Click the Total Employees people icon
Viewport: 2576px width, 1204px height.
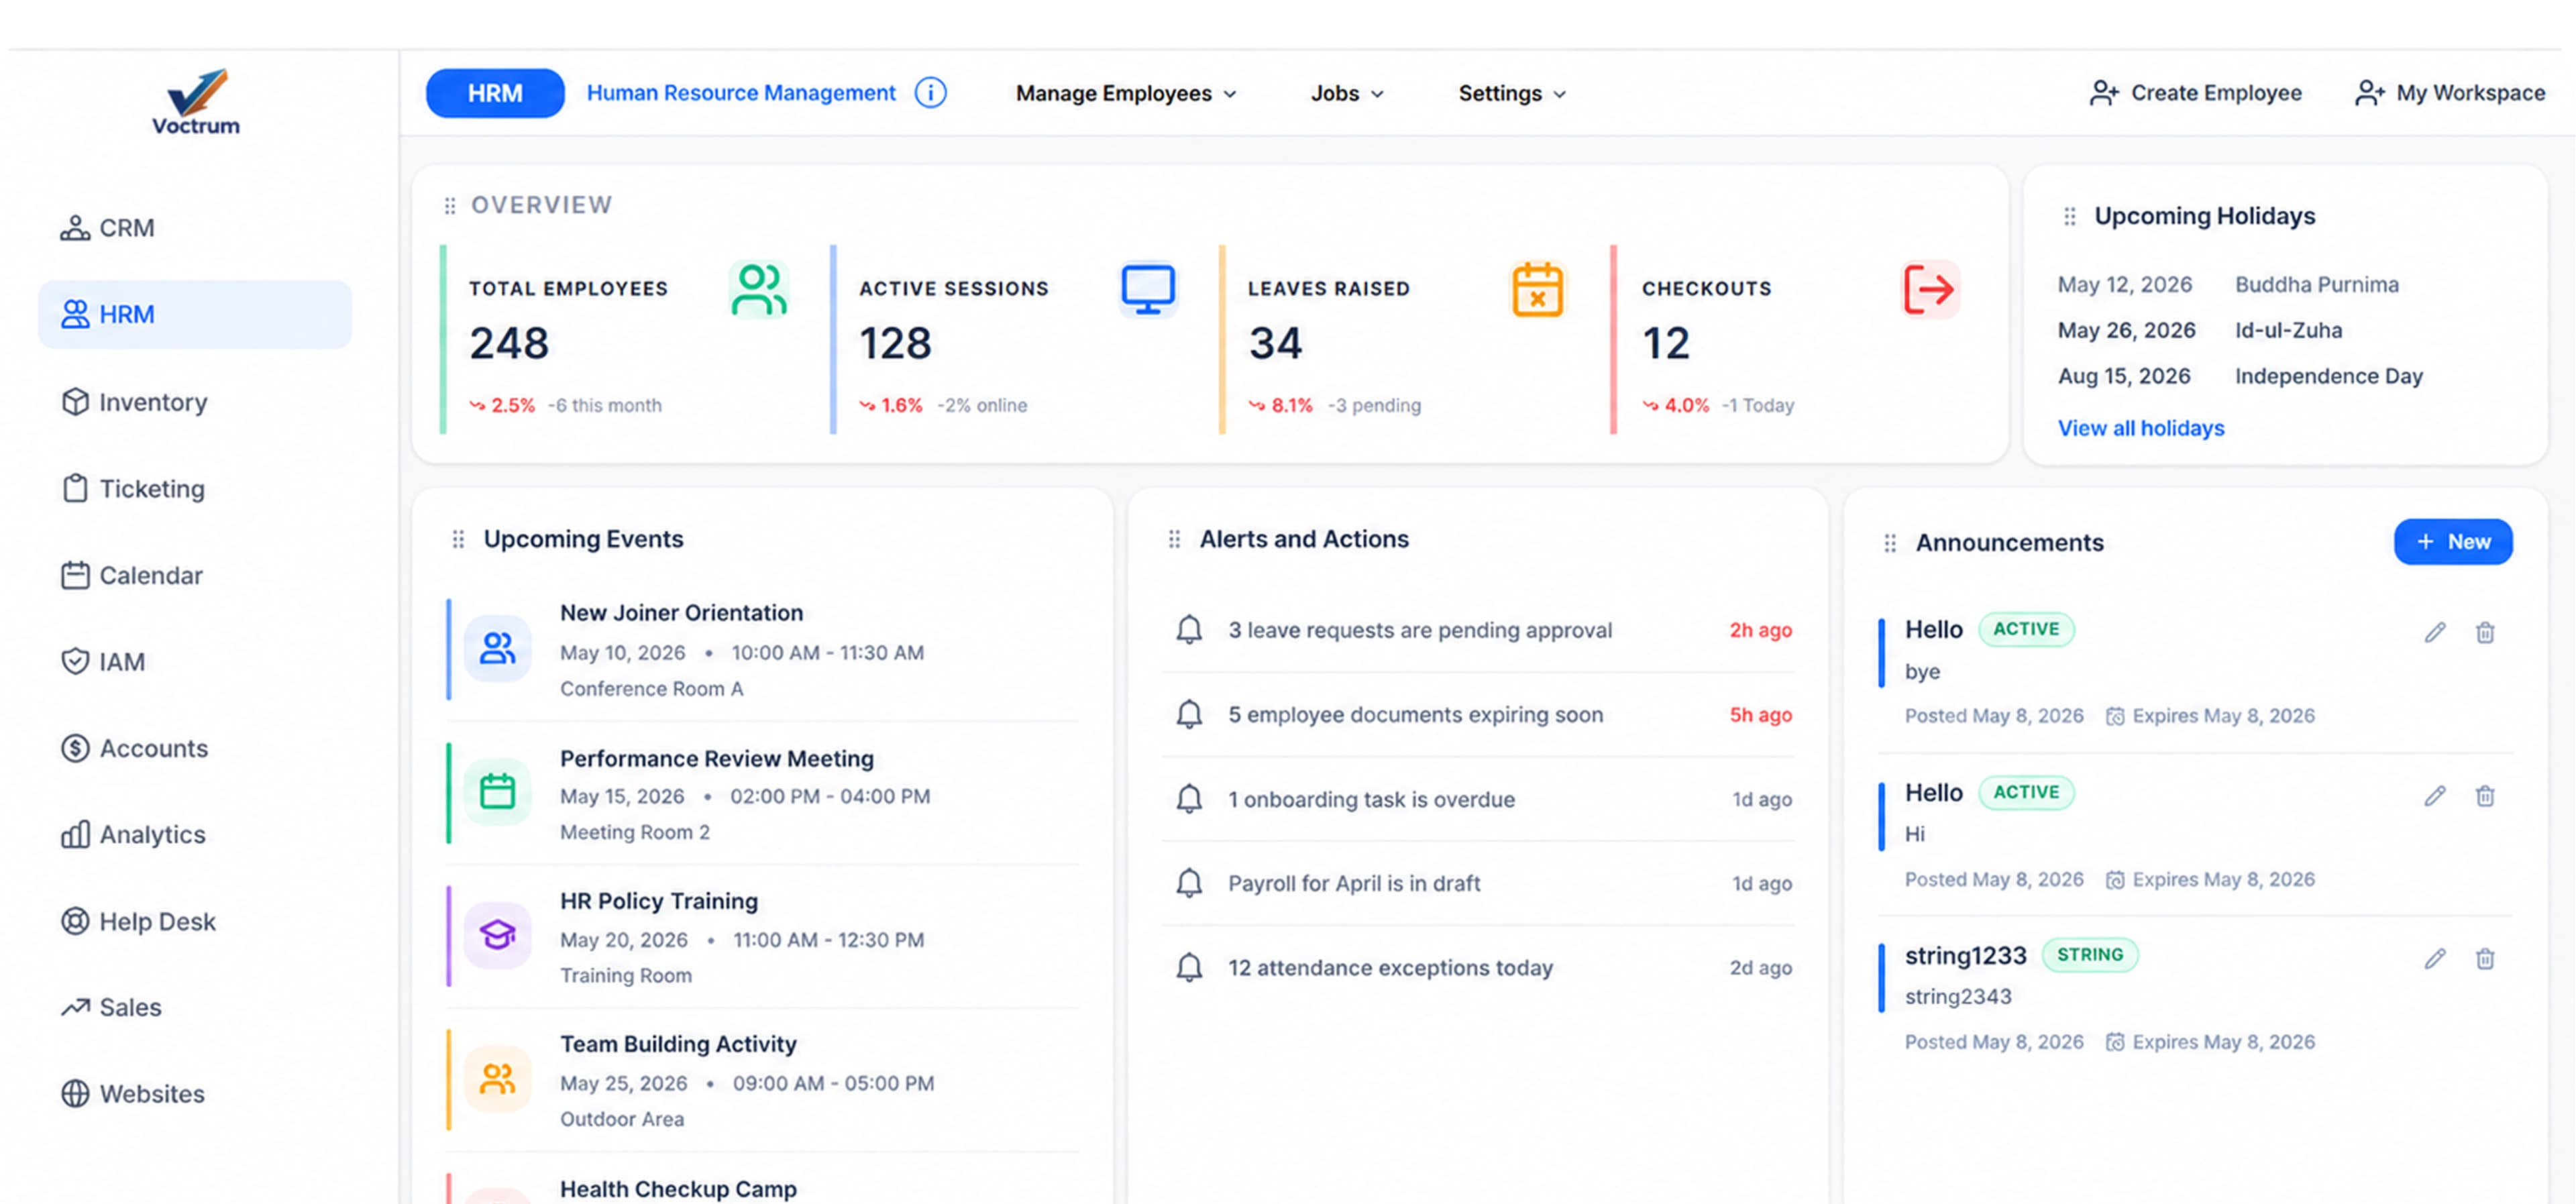pos(759,290)
